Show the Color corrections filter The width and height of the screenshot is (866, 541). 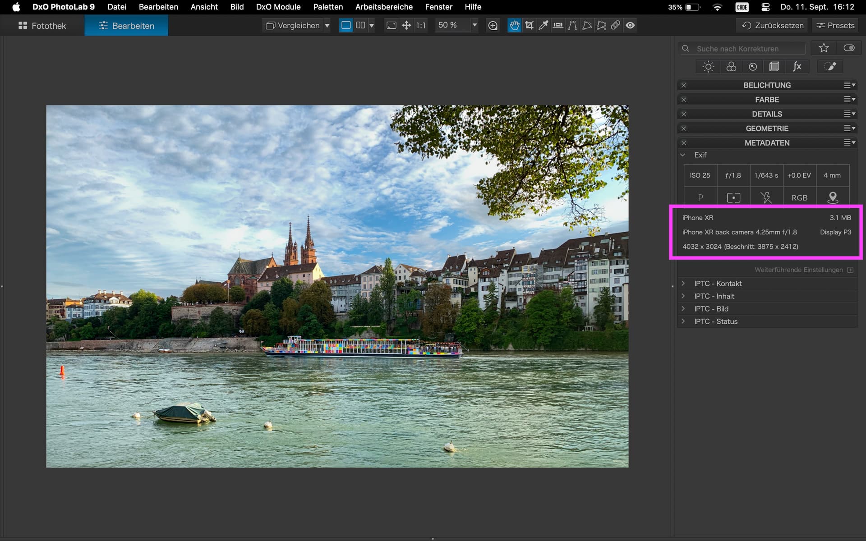point(731,67)
